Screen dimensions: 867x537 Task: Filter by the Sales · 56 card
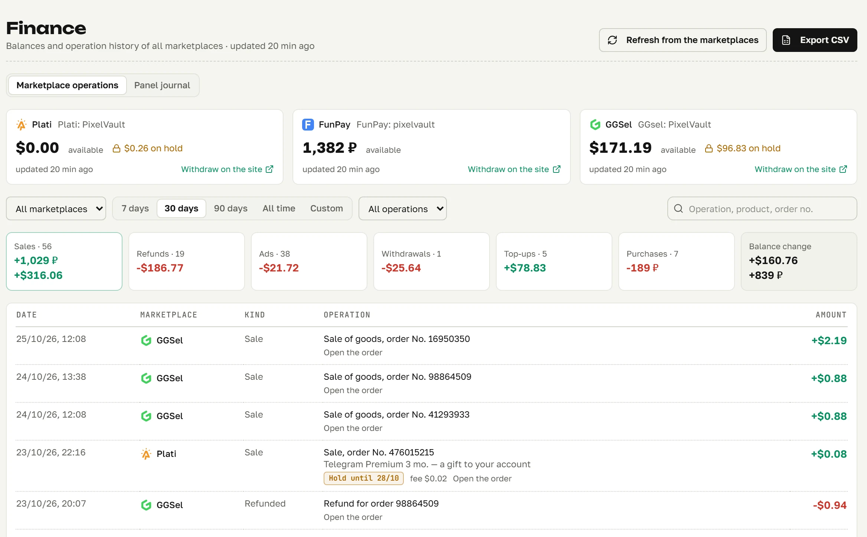click(64, 261)
